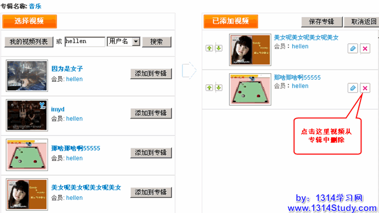Click the 搜索 button

point(157,42)
